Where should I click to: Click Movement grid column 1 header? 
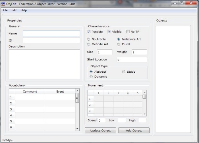click(98, 93)
